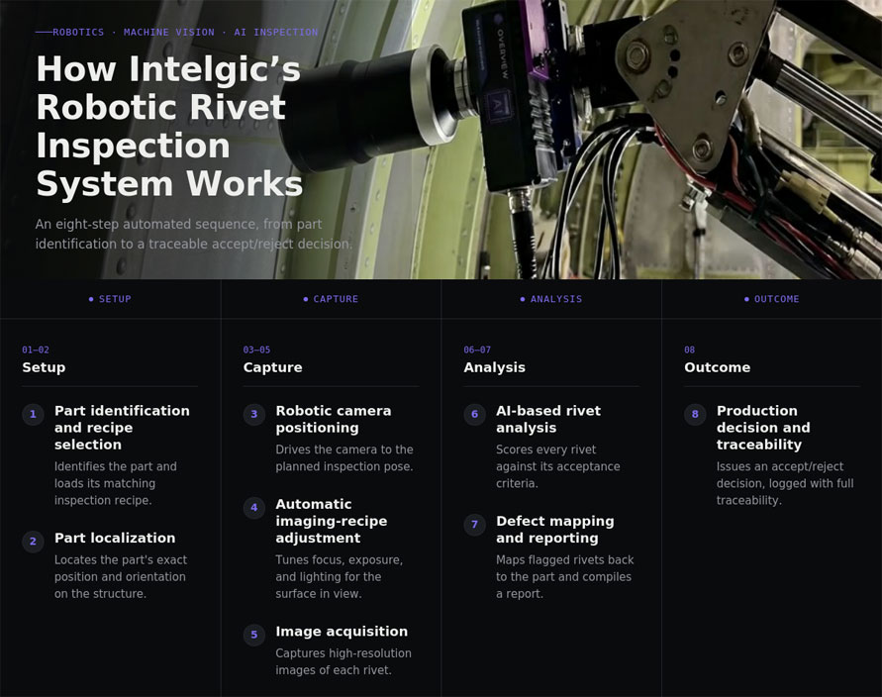Select the CAPTURE phase tab

pos(331,299)
